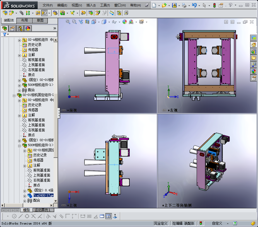Select the Zoom to Area tool

(x=74, y=22)
